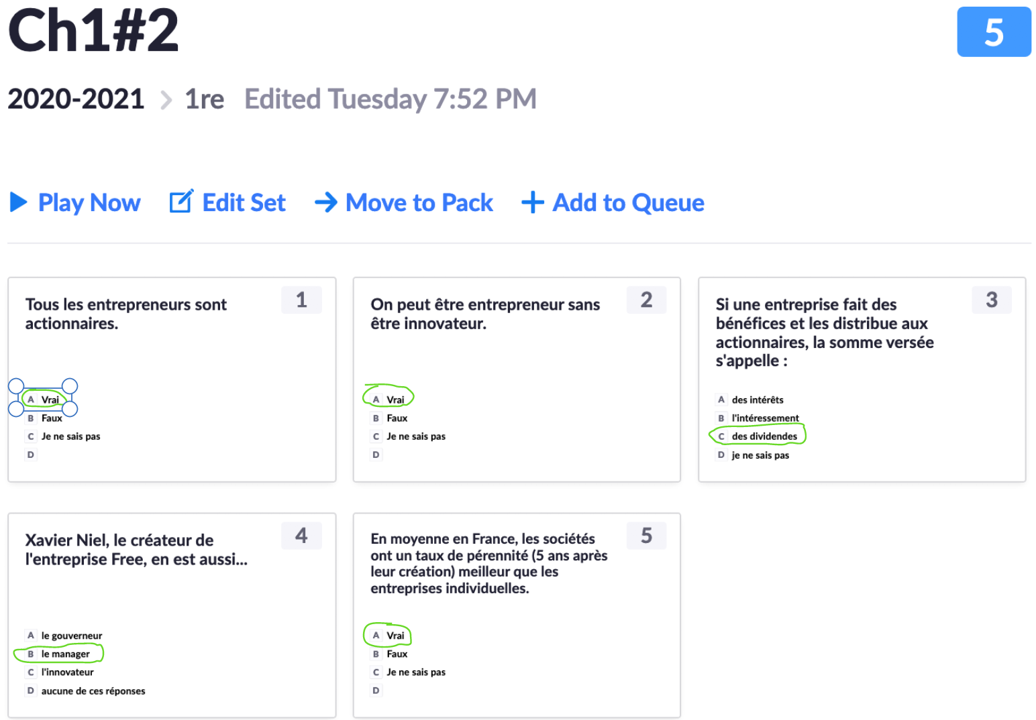Select answer C des dividendes in question 3
Screen dimensions: 1036x720
point(764,436)
